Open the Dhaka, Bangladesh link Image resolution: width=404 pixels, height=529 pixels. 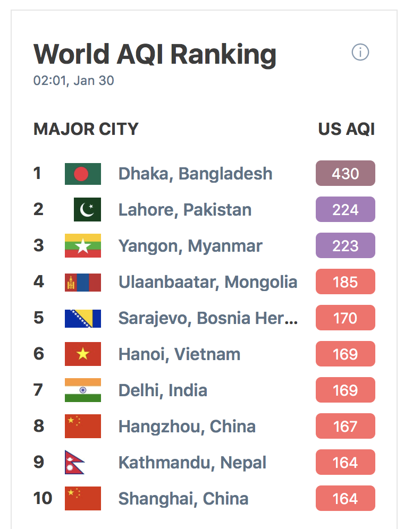[x=195, y=174]
